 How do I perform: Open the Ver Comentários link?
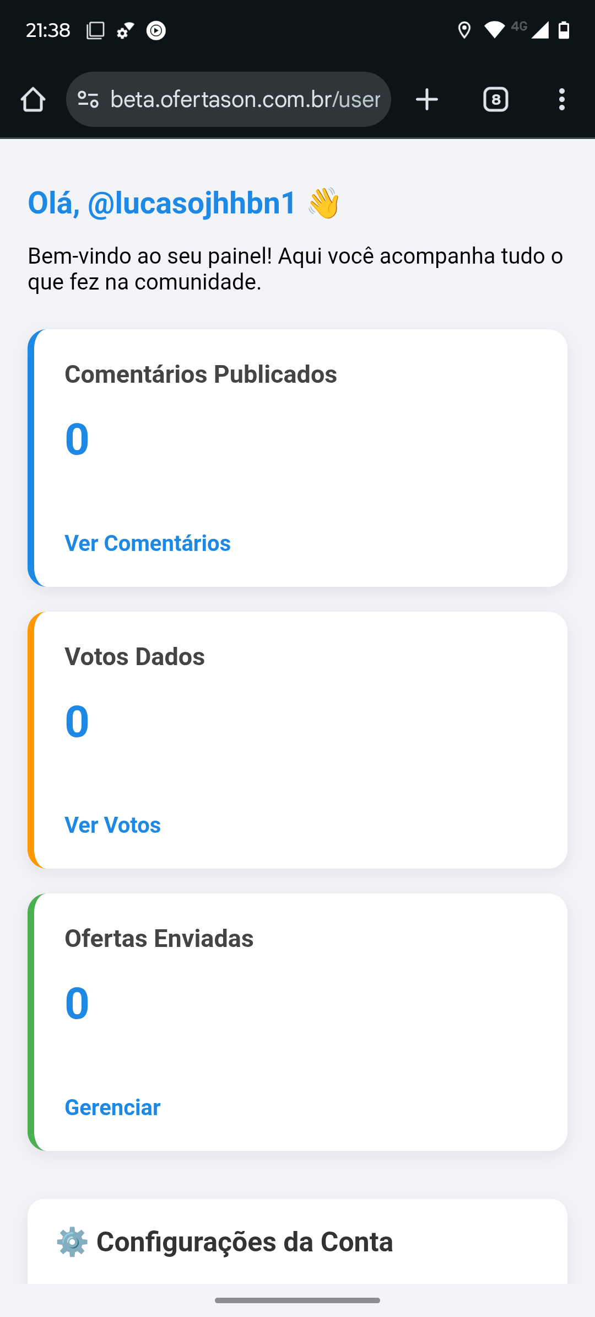(x=148, y=543)
